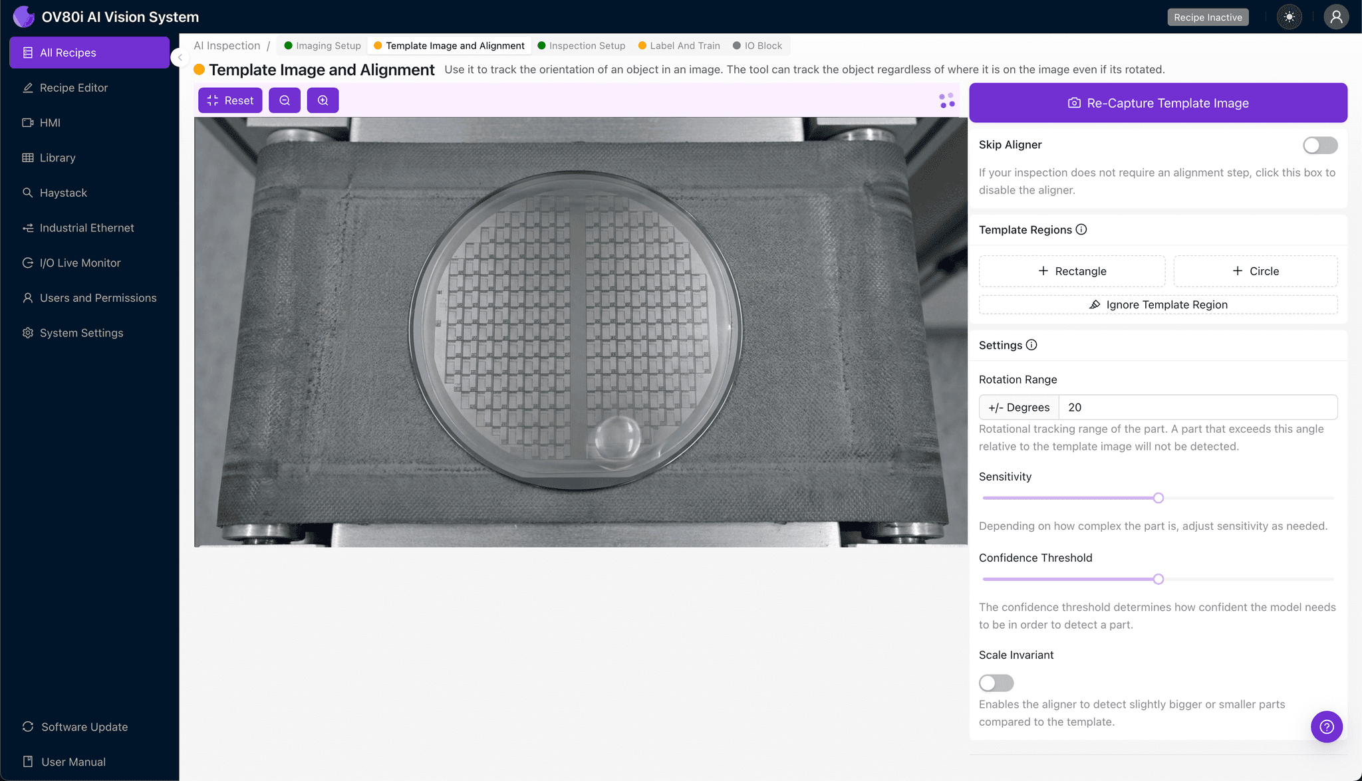Image resolution: width=1362 pixels, height=781 pixels.
Task: Toggle the Skip Aligner switch
Action: 1320,145
